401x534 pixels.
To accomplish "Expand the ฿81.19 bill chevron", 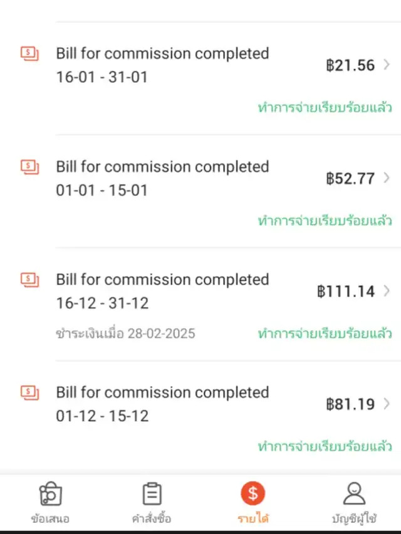I will coord(386,404).
